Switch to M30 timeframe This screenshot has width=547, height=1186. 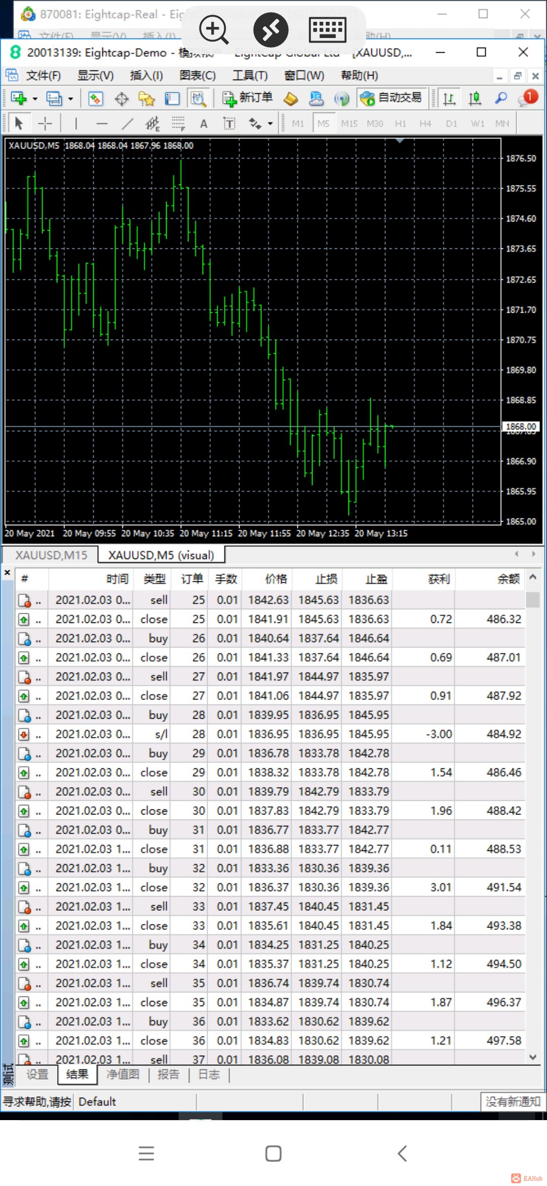tap(375, 123)
